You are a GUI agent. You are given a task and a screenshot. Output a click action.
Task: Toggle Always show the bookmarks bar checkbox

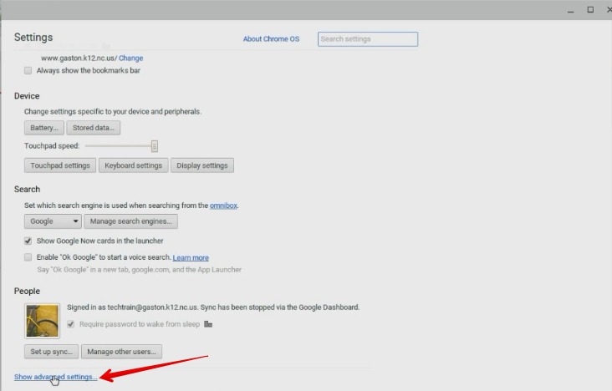click(x=28, y=71)
